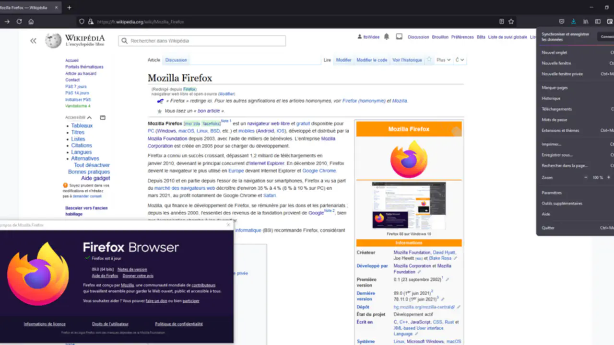Screen dimensions: 614x345
Task: Reload the page with the refresh icon
Action: coord(19,22)
